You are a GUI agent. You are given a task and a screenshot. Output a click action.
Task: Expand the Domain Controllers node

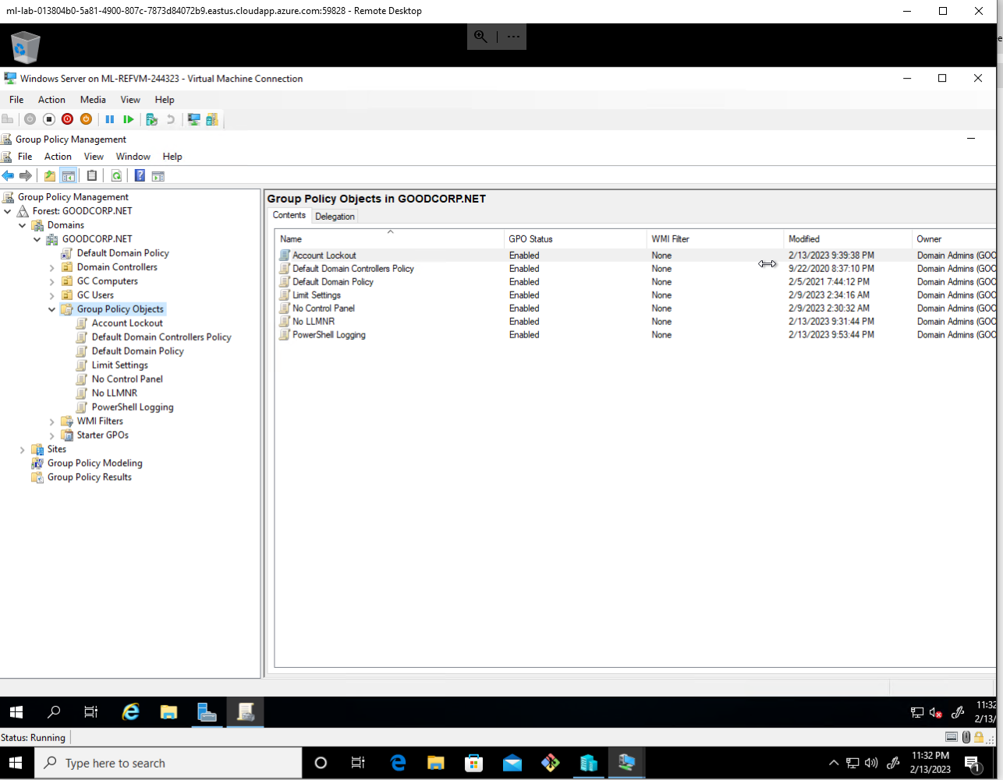[51, 268]
